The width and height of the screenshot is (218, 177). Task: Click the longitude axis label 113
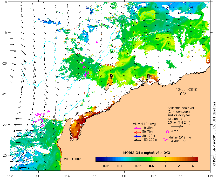click(38, 176)
